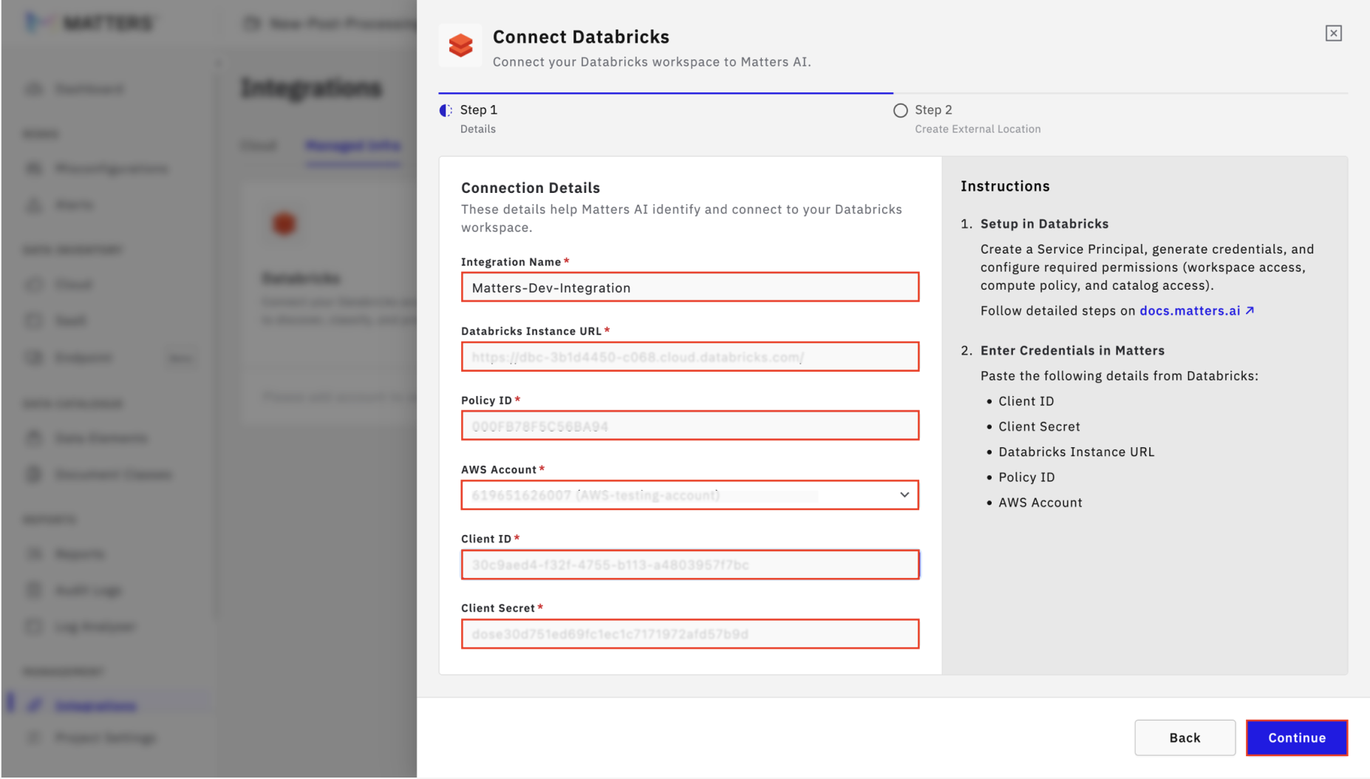Click the "Connect Databricks" dialog title
Image resolution: width=1370 pixels, height=779 pixels.
pyautogui.click(x=581, y=37)
